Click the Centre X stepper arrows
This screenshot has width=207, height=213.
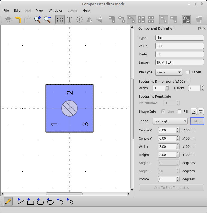point(178,130)
